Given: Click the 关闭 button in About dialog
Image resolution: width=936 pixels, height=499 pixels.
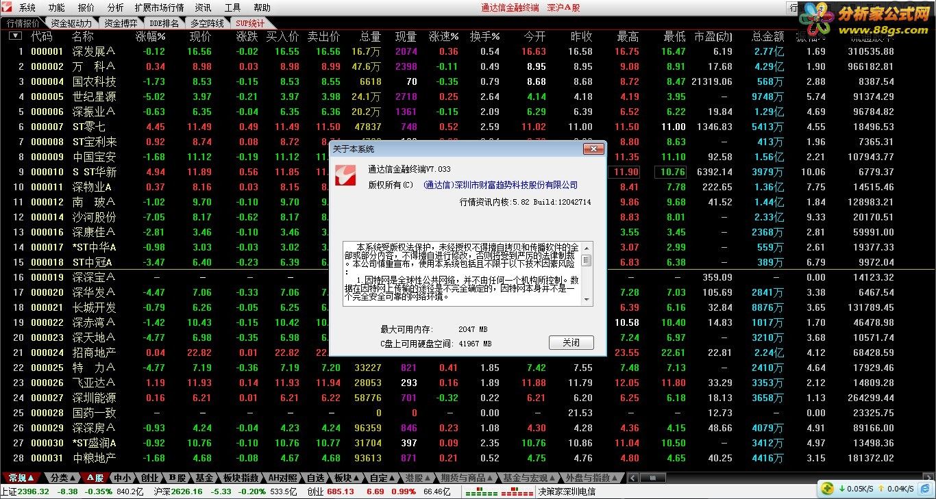Looking at the screenshot, I should 571,342.
